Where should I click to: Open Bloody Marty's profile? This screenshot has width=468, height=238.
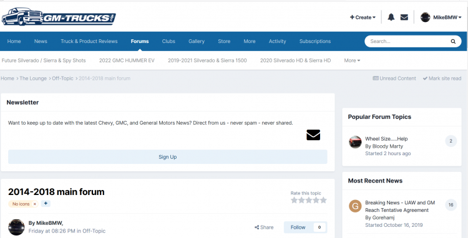pyautogui.click(x=388, y=146)
